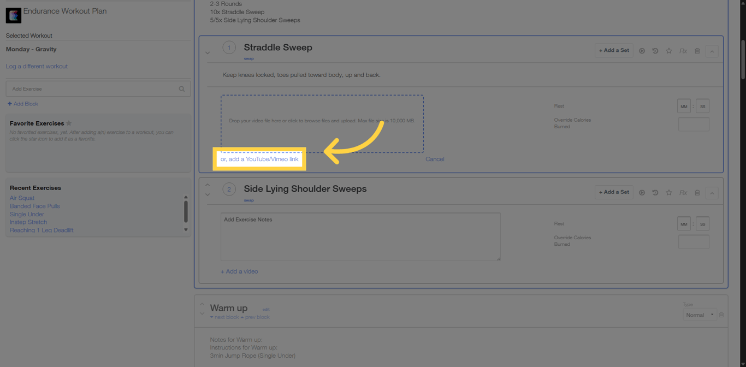Open Log a different workout
Viewport: 746px width, 367px height.
[x=37, y=67]
